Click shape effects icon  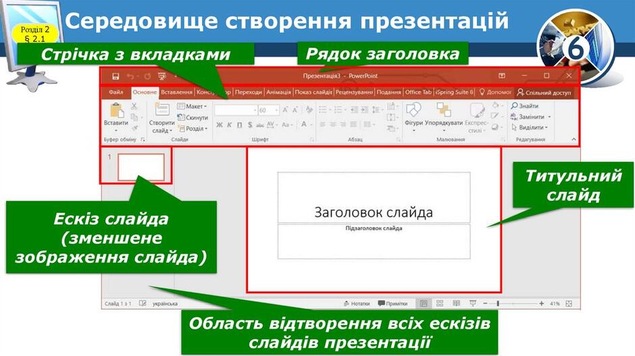click(496, 127)
